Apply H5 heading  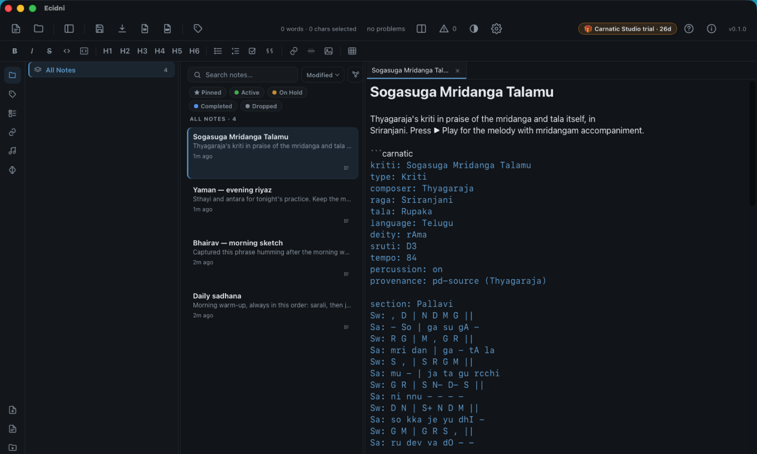[177, 51]
